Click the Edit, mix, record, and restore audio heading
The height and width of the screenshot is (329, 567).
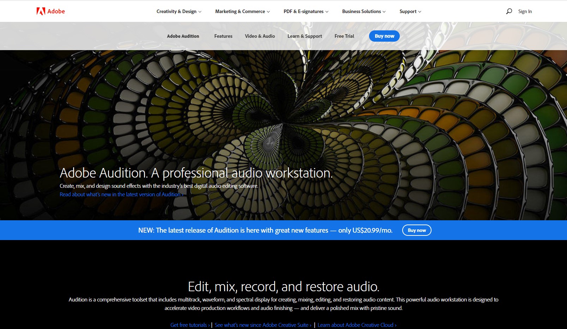pyautogui.click(x=284, y=287)
